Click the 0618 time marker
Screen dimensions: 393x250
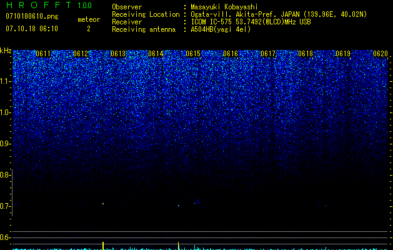point(306,54)
